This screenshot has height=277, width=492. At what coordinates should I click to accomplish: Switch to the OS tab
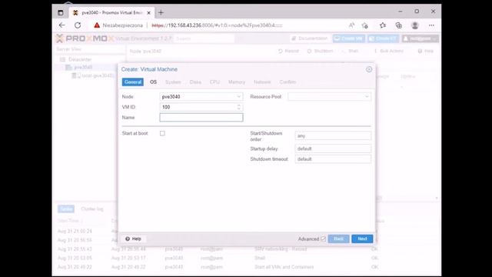point(153,82)
